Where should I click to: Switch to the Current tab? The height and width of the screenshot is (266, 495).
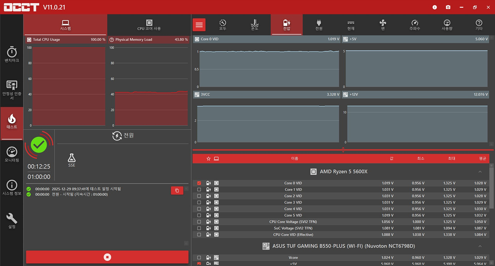click(351, 25)
